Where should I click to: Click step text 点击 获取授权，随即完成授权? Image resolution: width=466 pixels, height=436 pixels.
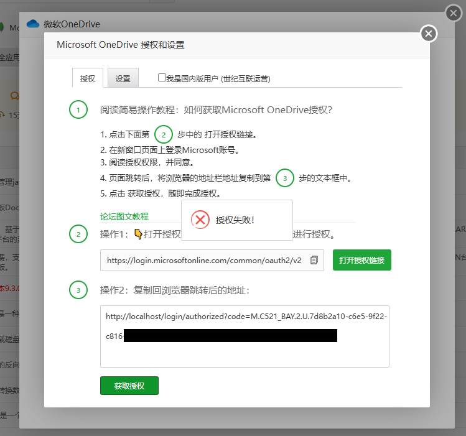click(x=161, y=193)
